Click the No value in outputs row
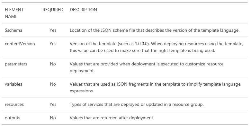The height and width of the screenshot is (127, 251). tap(53, 118)
